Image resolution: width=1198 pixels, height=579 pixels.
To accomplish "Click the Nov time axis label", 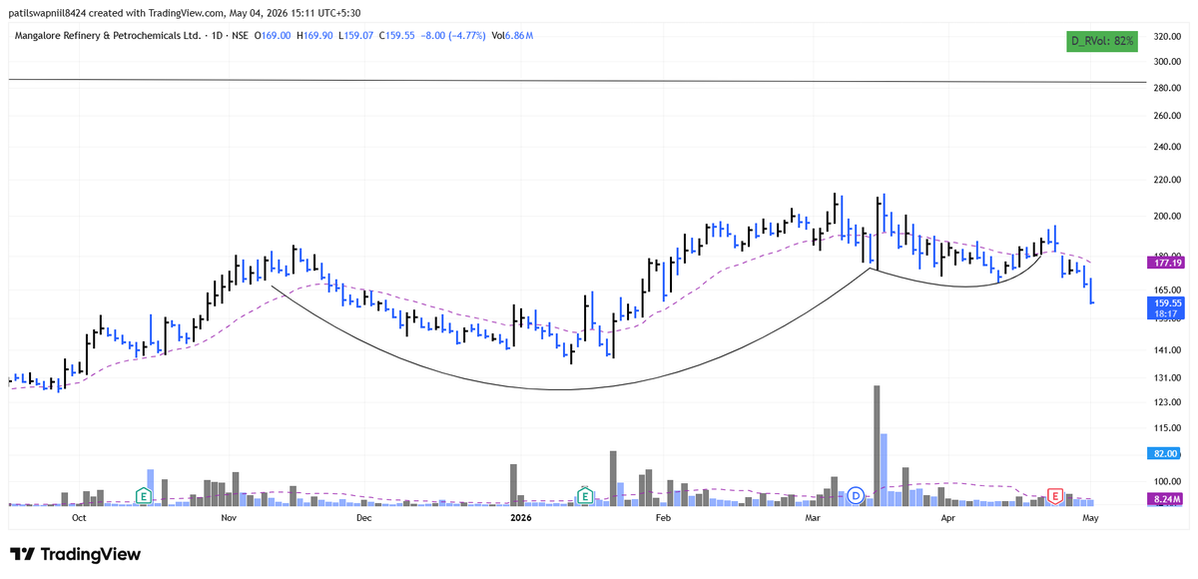I will (229, 518).
